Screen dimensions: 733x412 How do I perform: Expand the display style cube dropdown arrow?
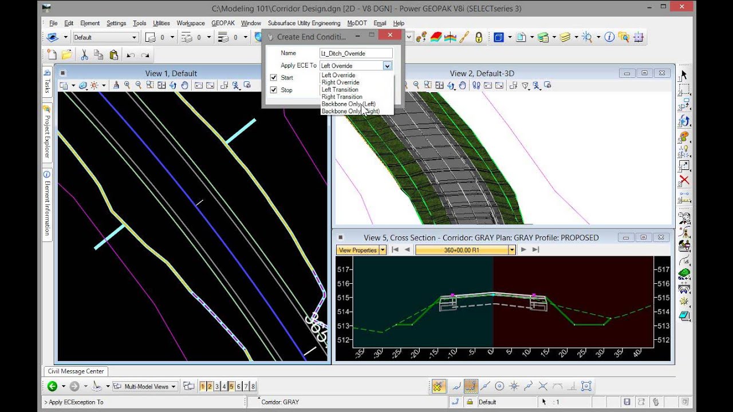pos(509,37)
